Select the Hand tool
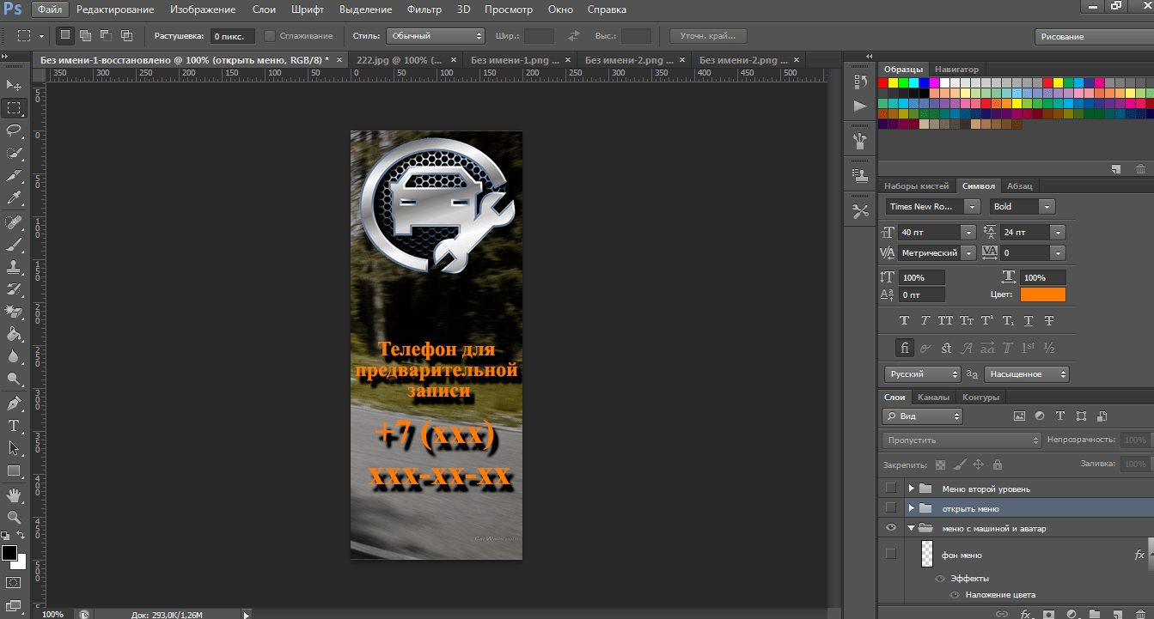The height and width of the screenshot is (619, 1154). click(14, 495)
